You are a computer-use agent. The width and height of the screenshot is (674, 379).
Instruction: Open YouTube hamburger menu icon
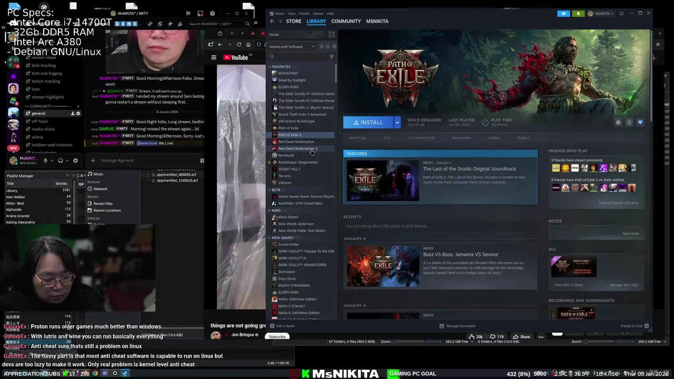tap(214, 57)
